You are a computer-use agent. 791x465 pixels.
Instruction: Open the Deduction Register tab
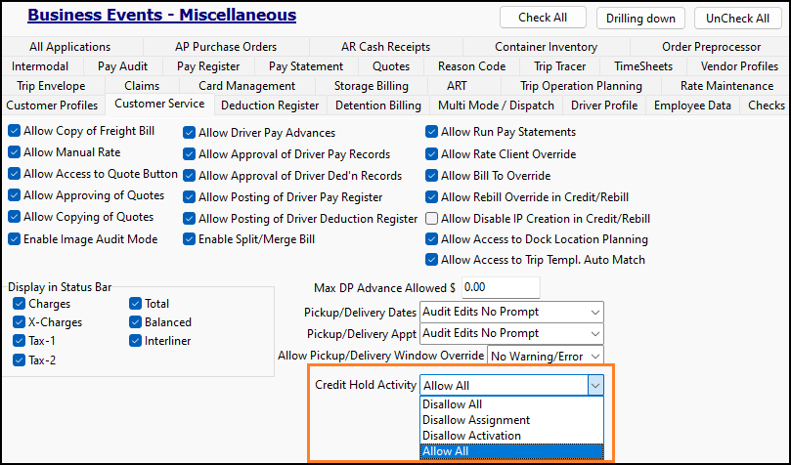click(x=270, y=106)
